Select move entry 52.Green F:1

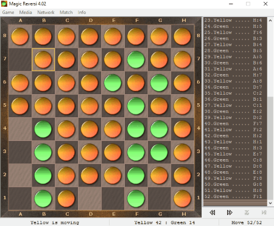233,196
